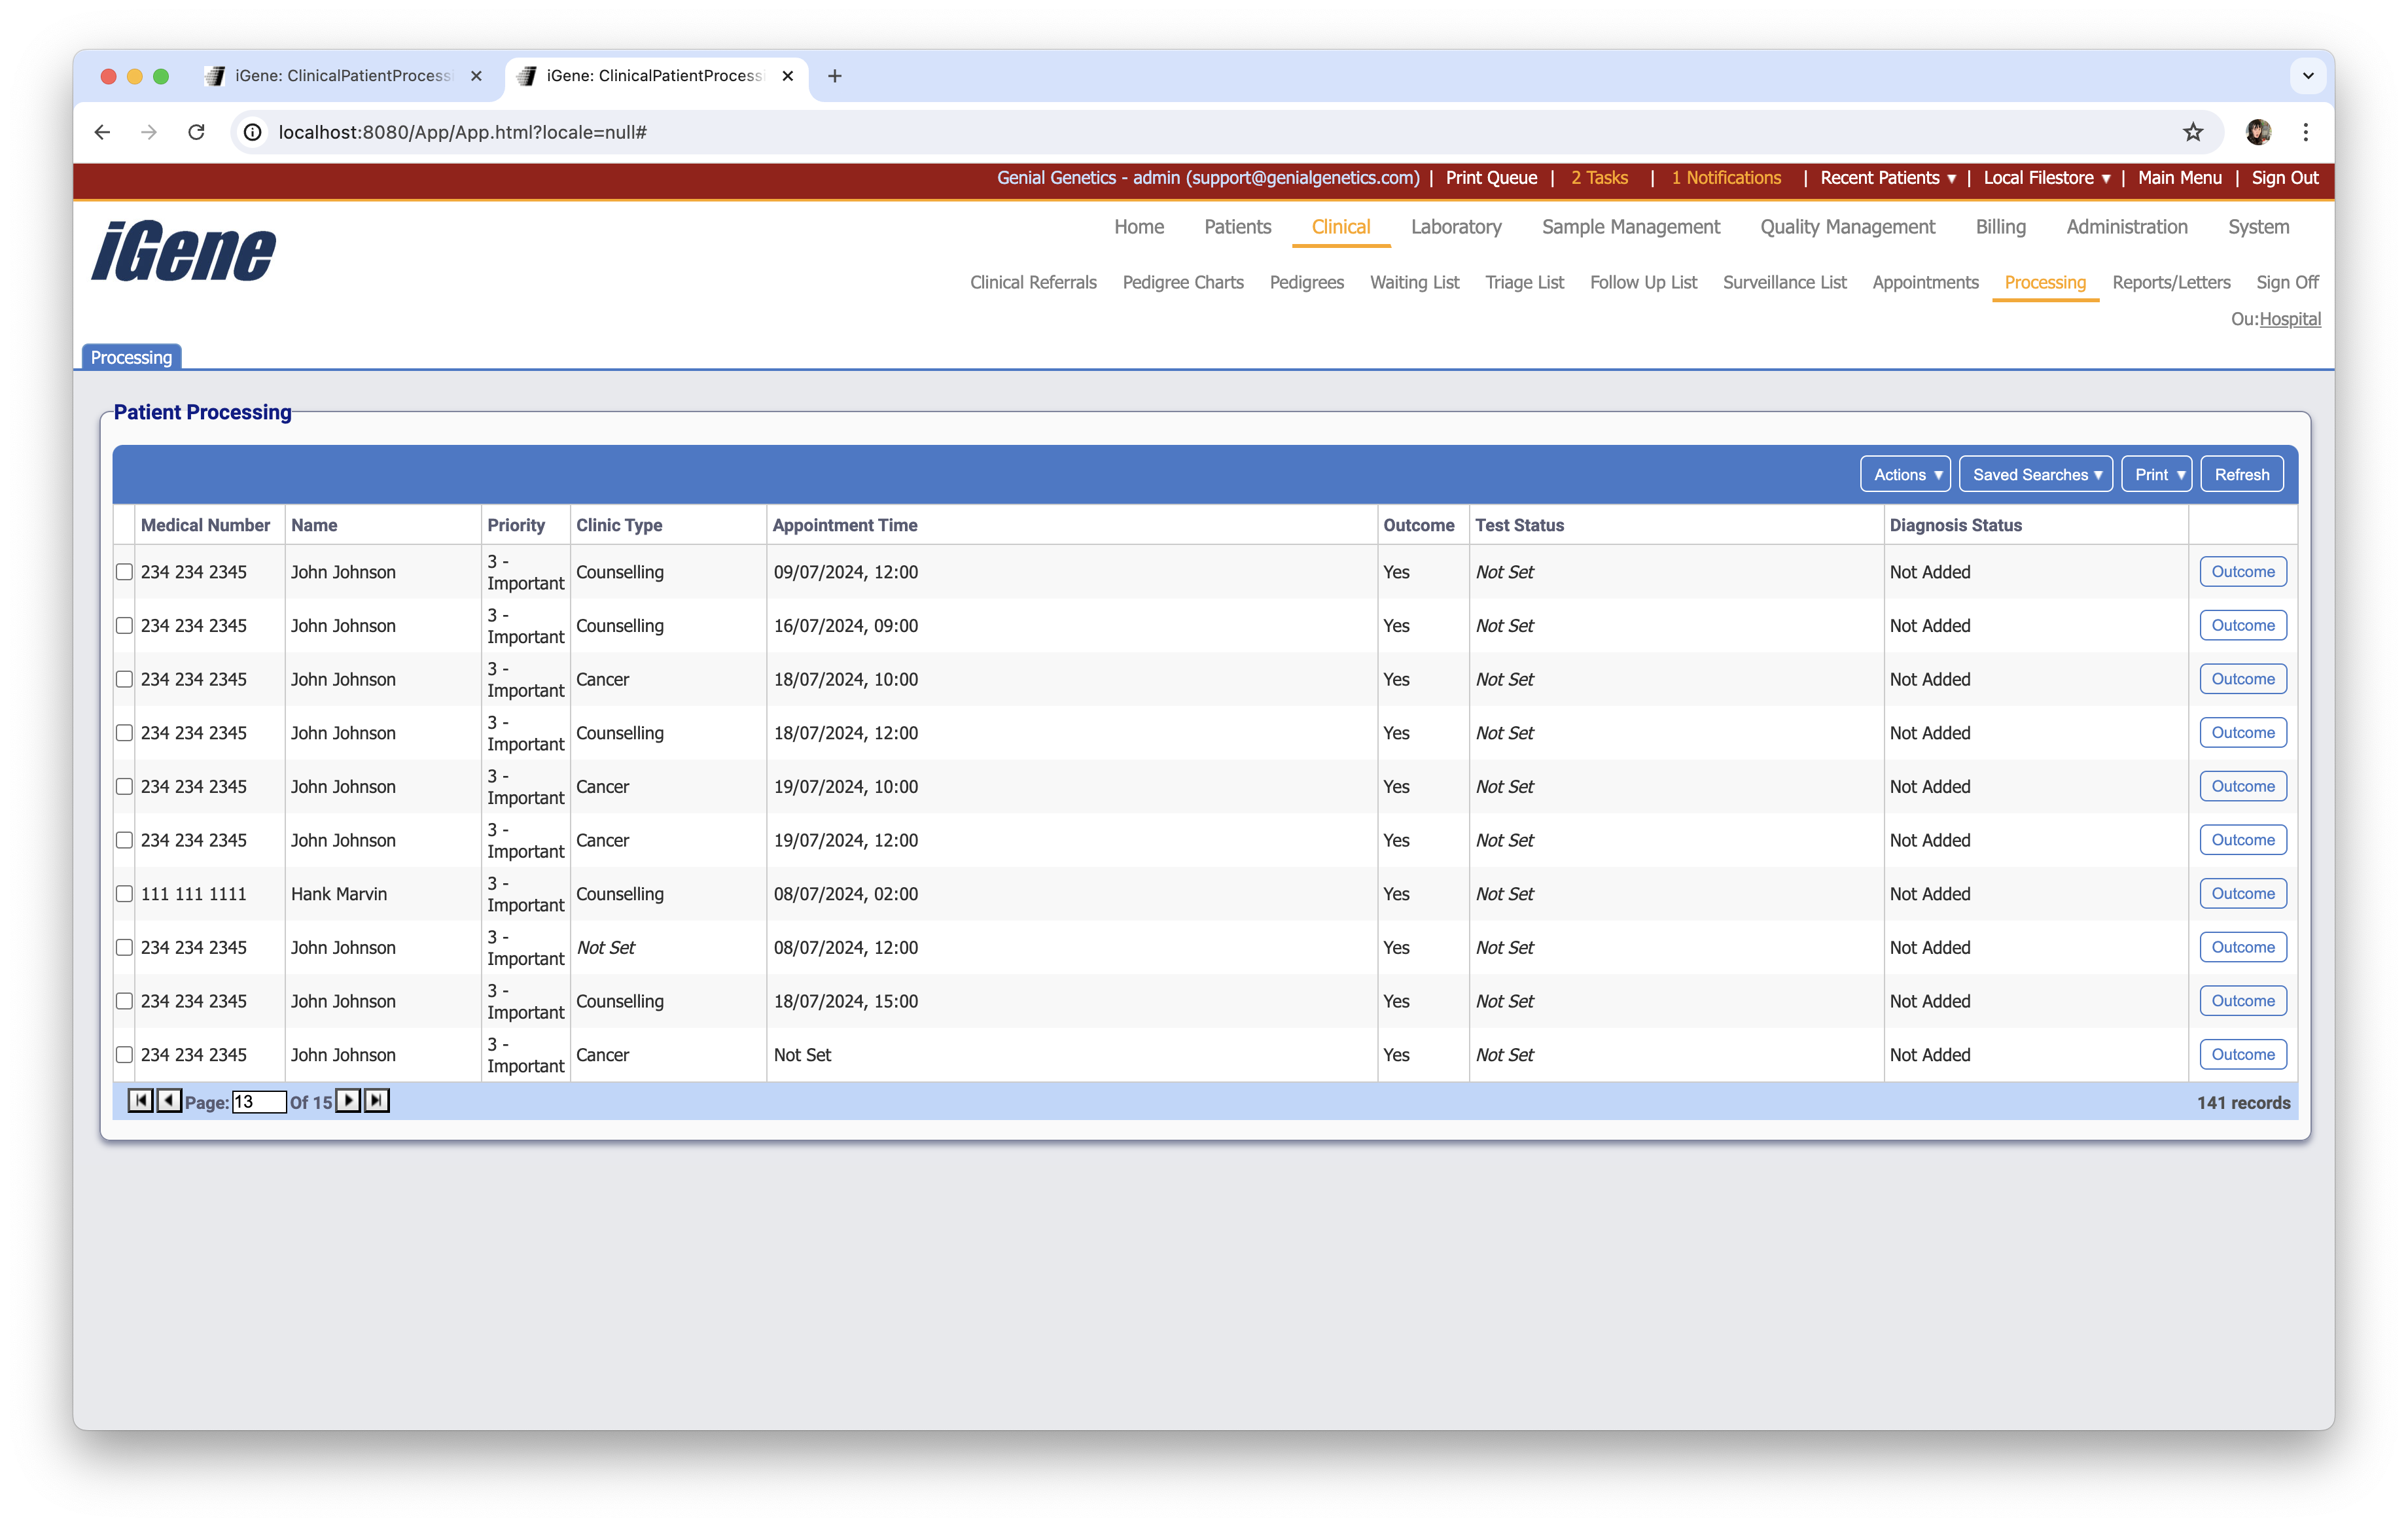Screen dimensions: 2408x1527
Task: Bookmark this page using the star icon
Action: [2192, 131]
